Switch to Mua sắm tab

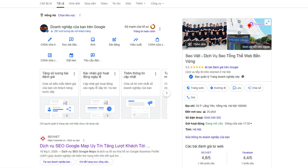point(90,4)
